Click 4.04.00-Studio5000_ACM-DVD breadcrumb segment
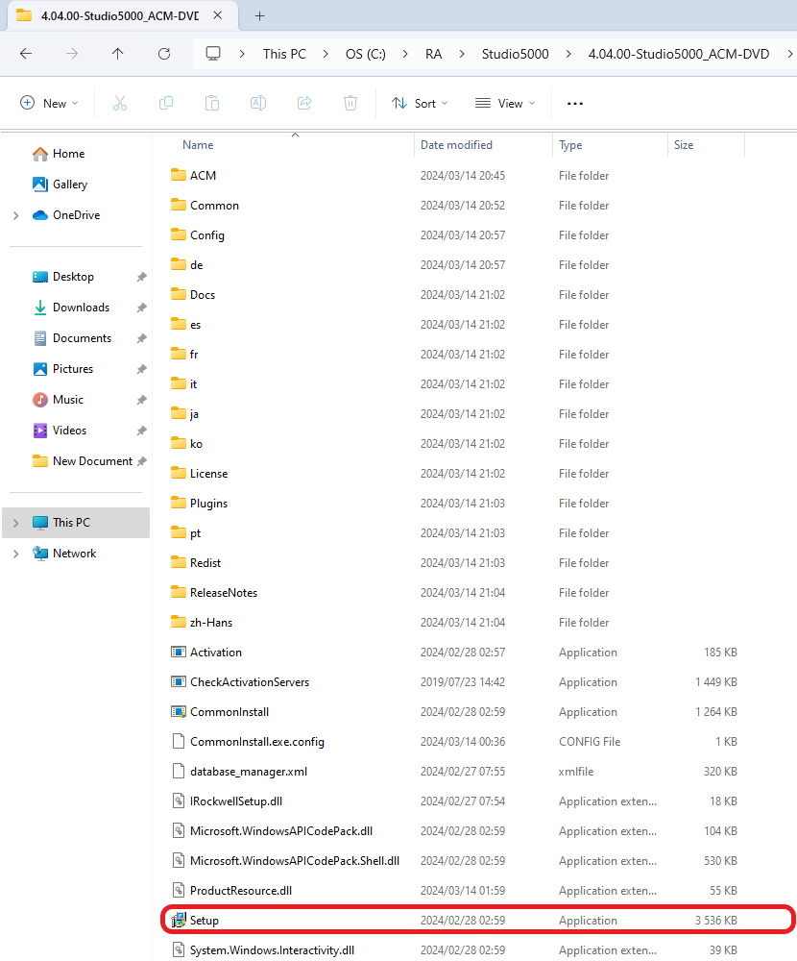This screenshot has height=961, width=797. click(679, 54)
